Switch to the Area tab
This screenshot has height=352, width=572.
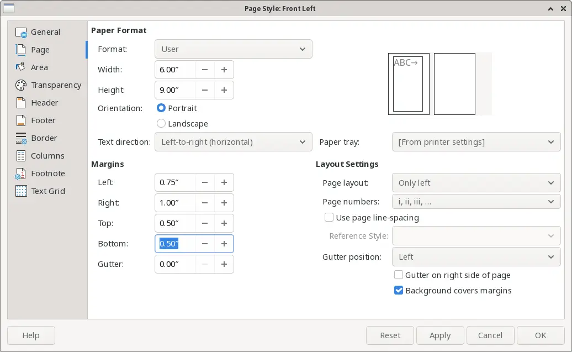(x=47, y=67)
